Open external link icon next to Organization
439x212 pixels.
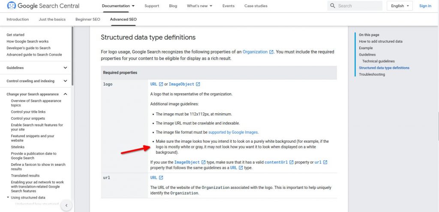271,52
